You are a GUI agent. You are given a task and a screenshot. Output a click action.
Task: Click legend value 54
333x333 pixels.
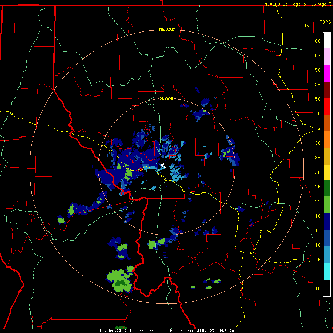pyautogui.click(x=318, y=84)
